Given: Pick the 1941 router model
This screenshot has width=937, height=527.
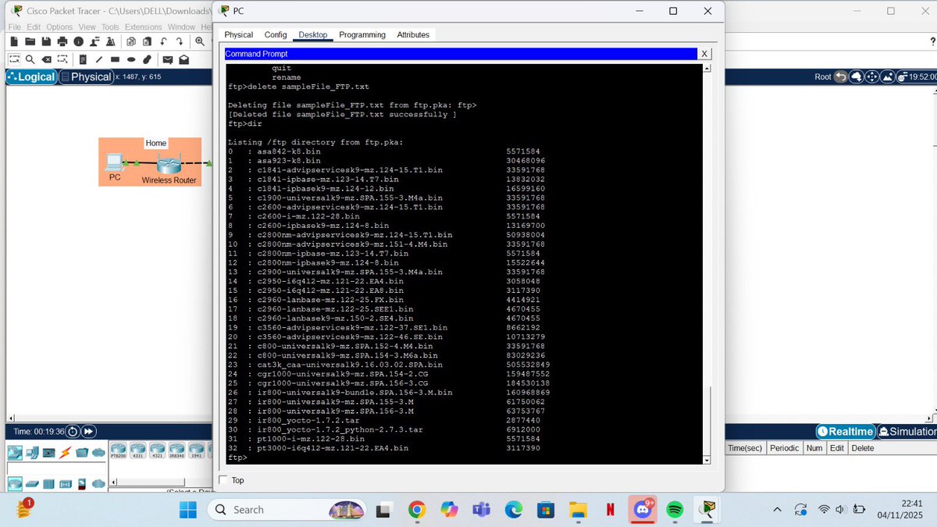Looking at the screenshot, I should [196, 450].
